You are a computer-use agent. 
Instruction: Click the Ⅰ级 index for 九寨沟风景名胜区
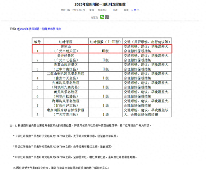coord(105,85)
